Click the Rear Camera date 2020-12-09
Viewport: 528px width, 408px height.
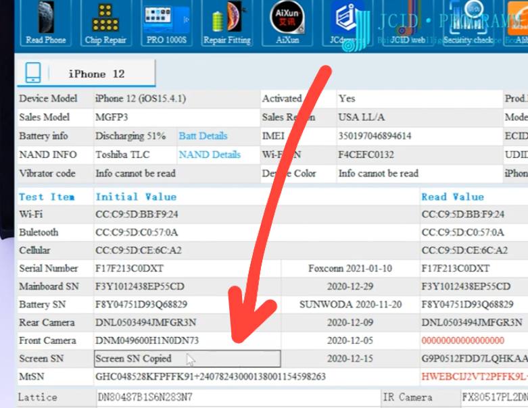click(350, 323)
